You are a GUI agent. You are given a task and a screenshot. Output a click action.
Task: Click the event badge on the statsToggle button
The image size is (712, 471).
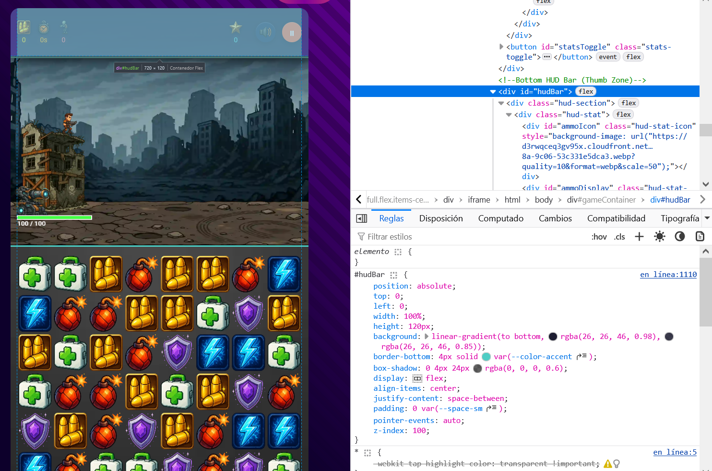[x=608, y=57]
